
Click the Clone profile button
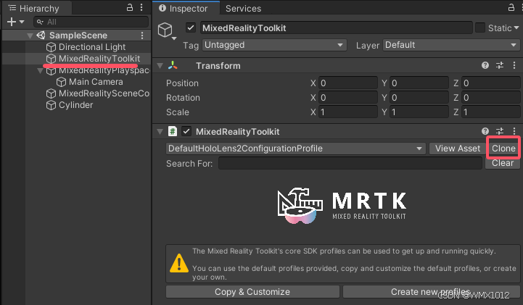[x=503, y=149]
